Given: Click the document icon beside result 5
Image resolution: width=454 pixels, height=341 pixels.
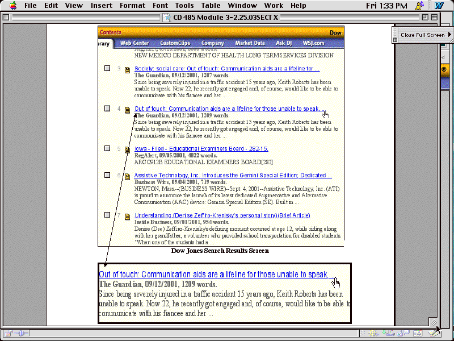Looking at the screenshot, I should [127, 150].
